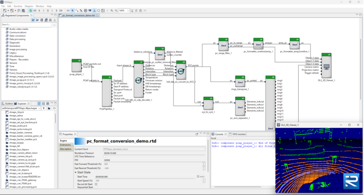Click the circle shape toolbar icon
Screen dimensions: 364x195
click(x=99, y=11)
